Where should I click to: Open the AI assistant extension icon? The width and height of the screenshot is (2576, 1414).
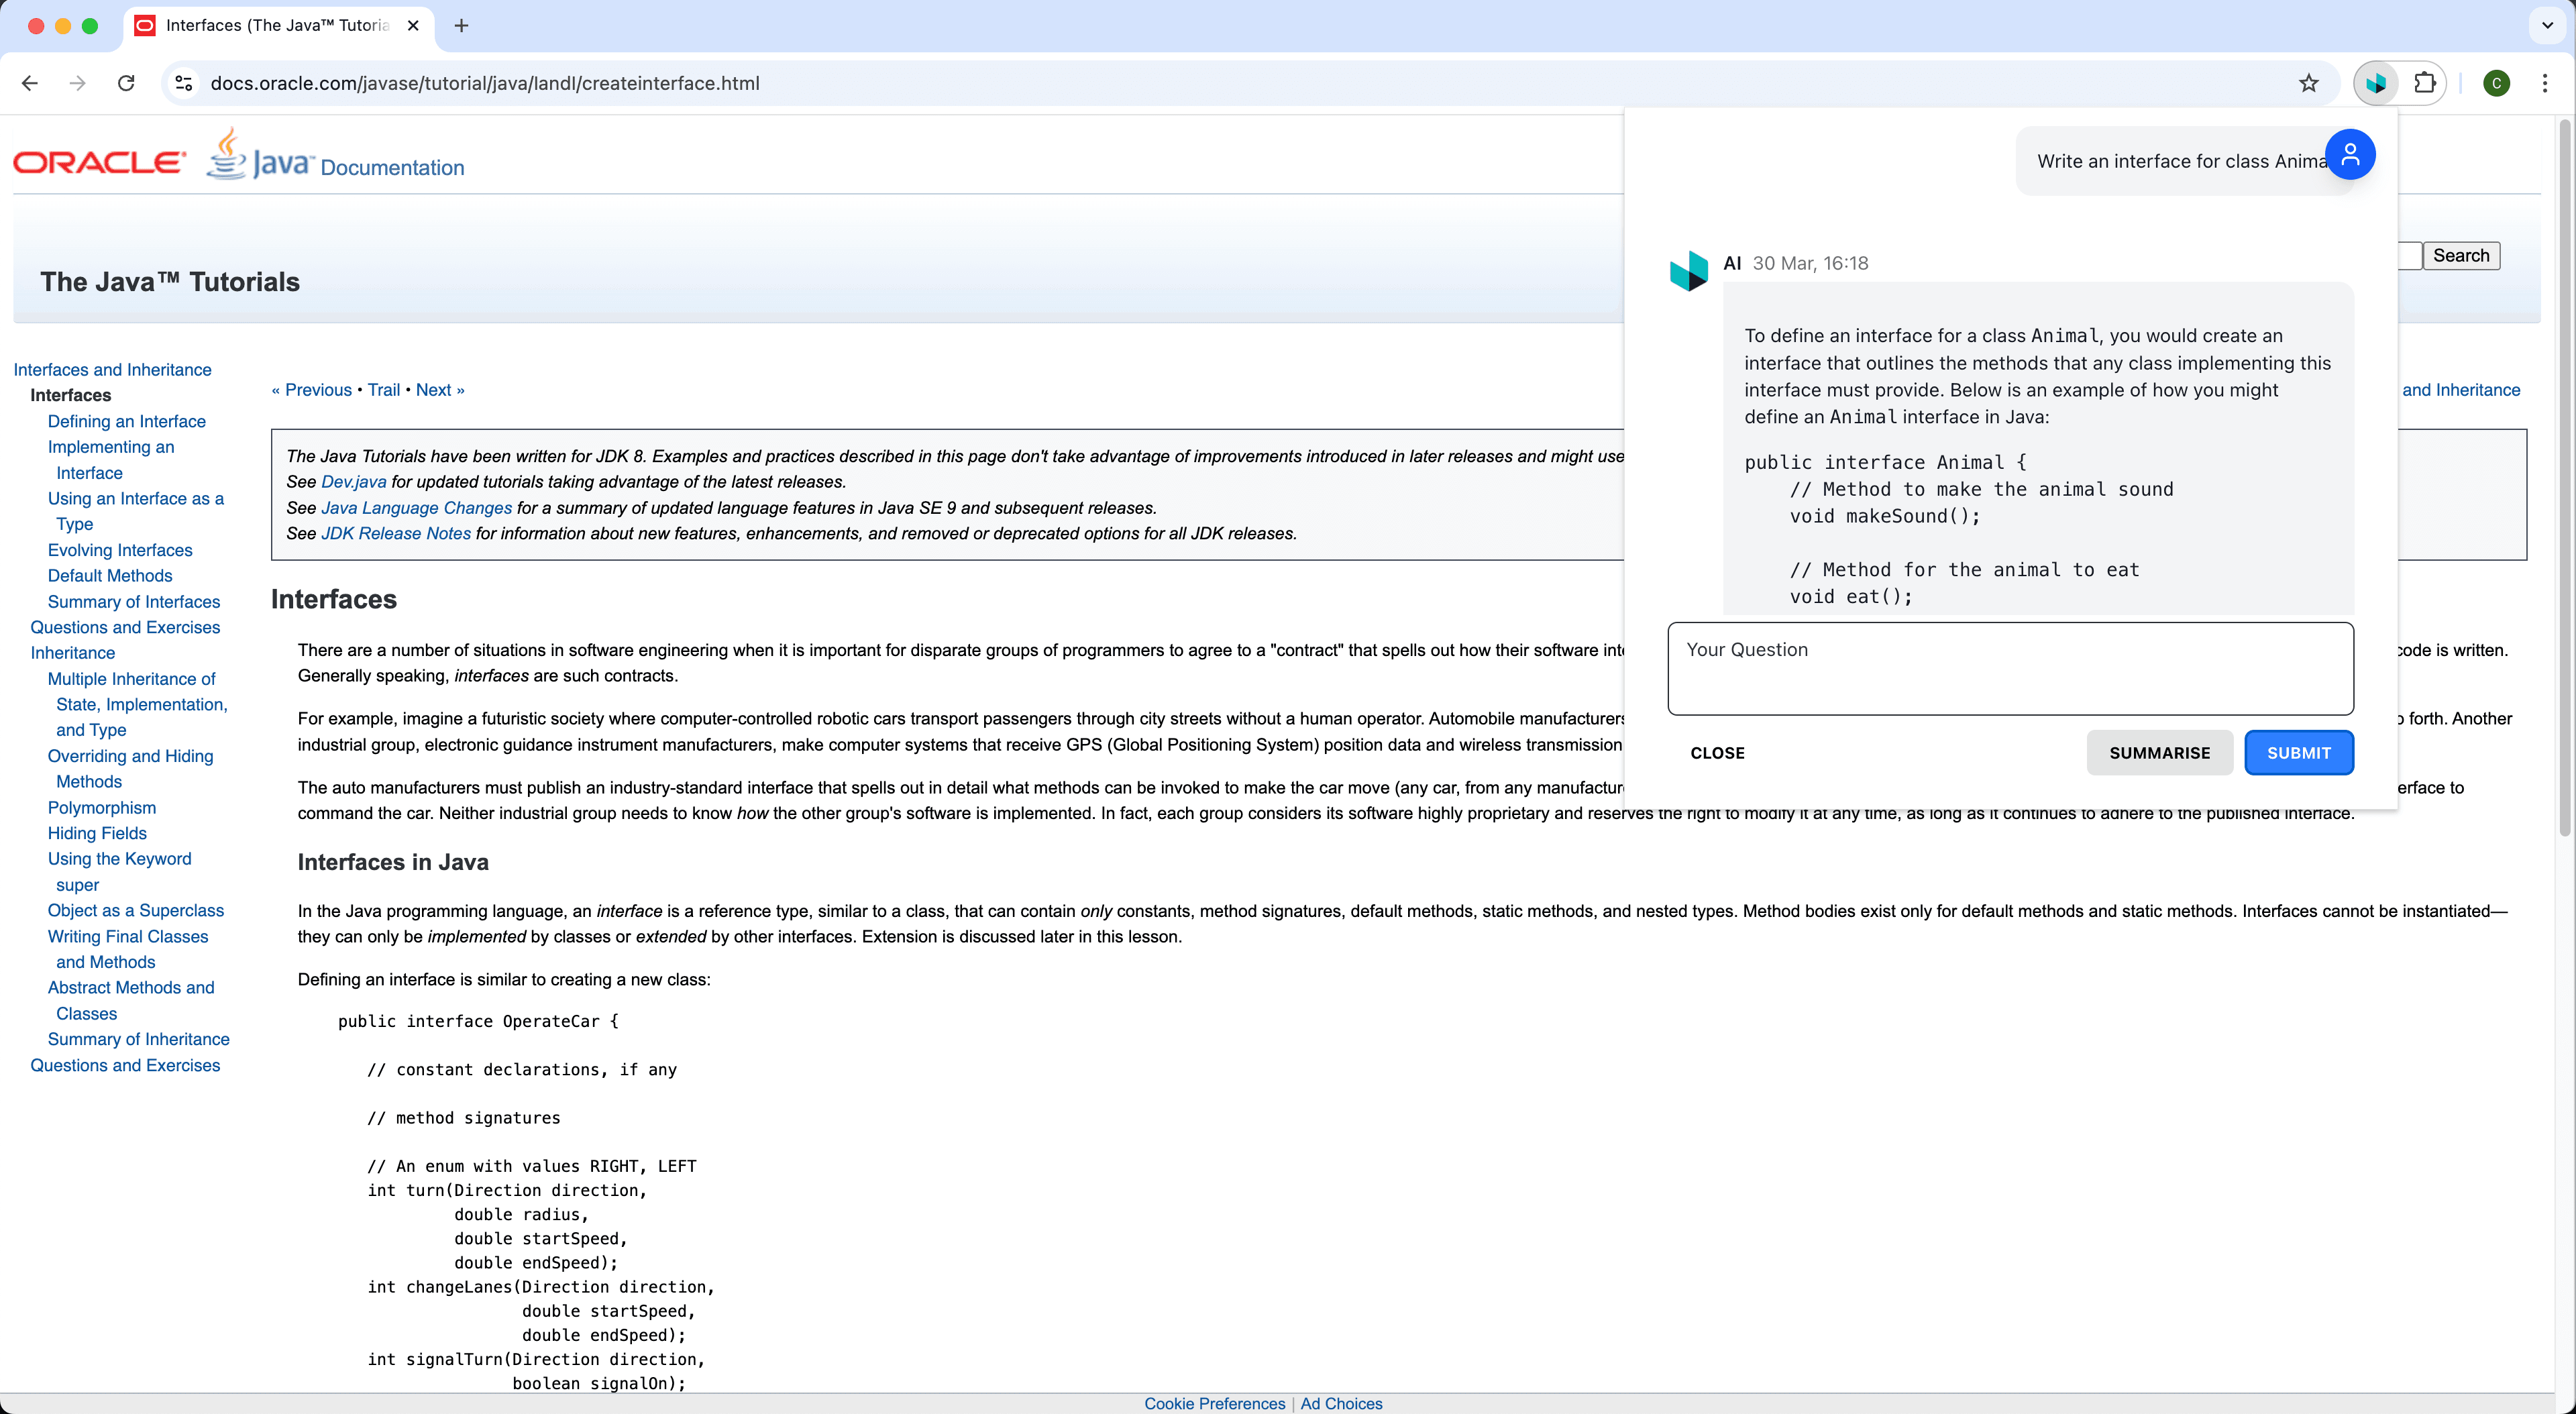click(x=2377, y=83)
